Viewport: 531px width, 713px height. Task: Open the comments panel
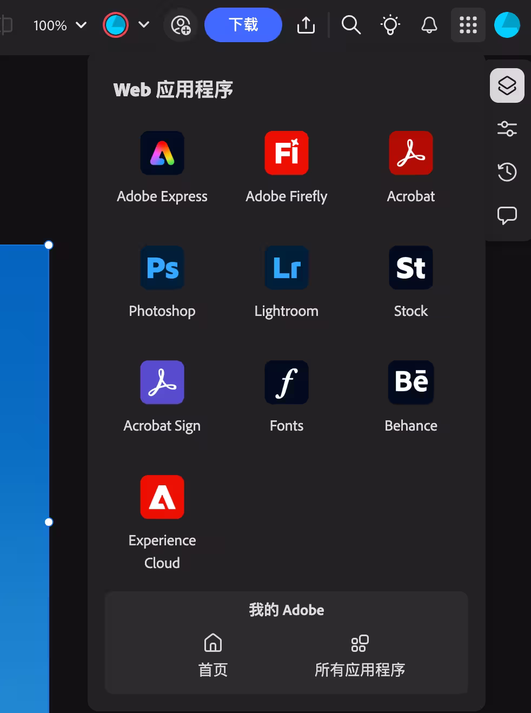[x=507, y=215]
